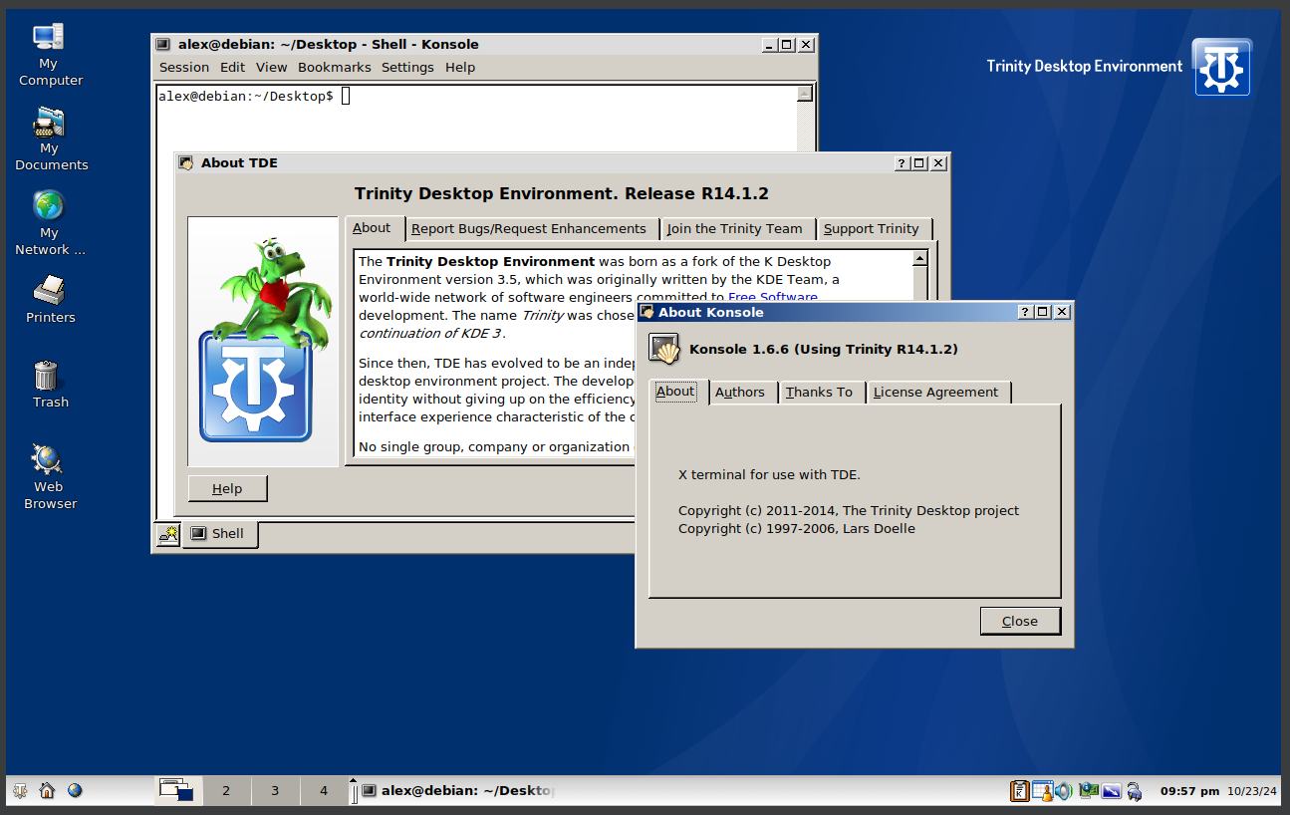Viewport: 1290px width, 815px height.
Task: Switch to virtual desktop 4
Action: coord(324,791)
